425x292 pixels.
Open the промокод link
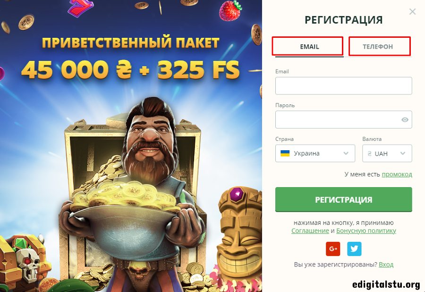[397, 174]
